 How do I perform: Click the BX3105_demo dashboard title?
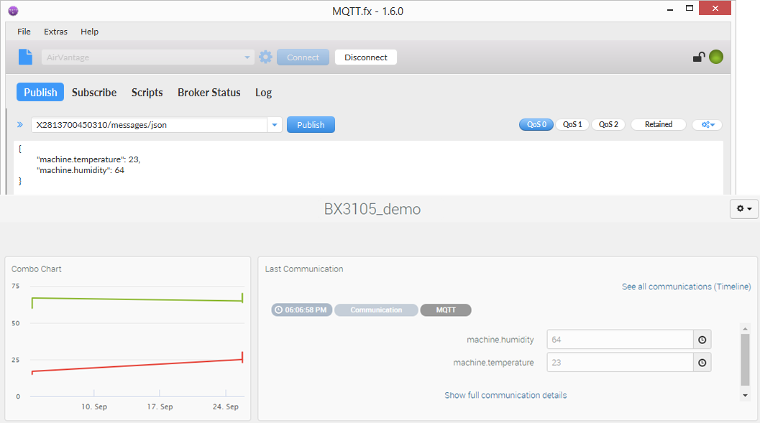pos(372,209)
